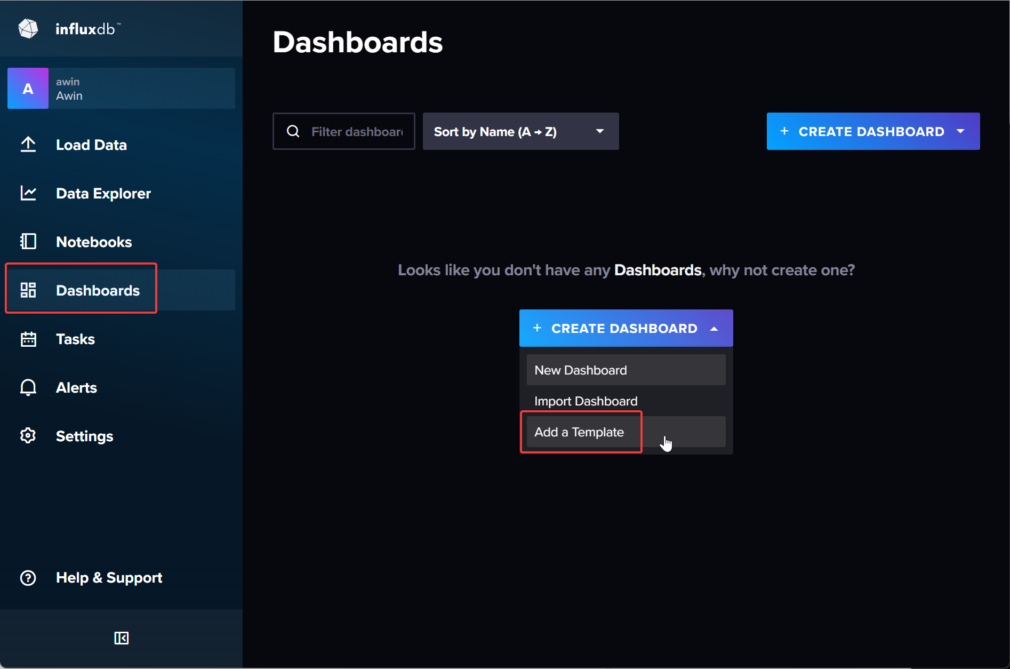
Task: Go to Data Explorer page
Action: (103, 193)
